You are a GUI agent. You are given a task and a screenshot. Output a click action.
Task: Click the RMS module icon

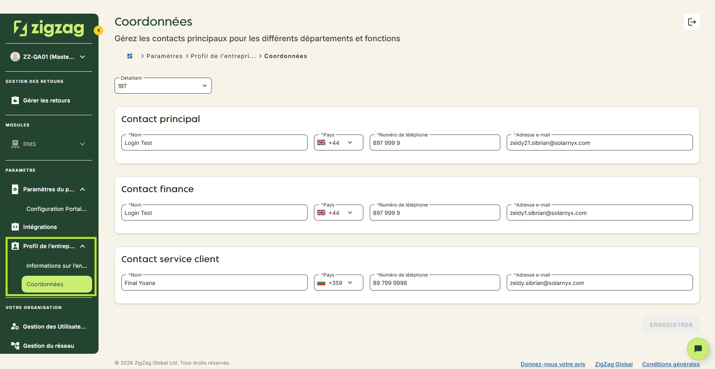[x=15, y=144]
